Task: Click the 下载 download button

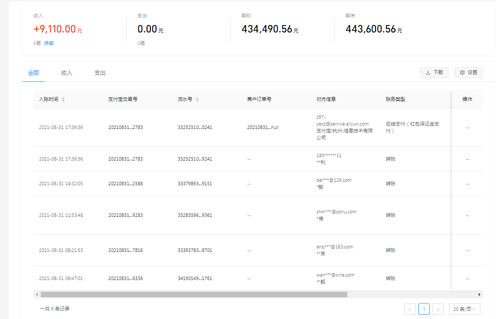Action: (434, 73)
